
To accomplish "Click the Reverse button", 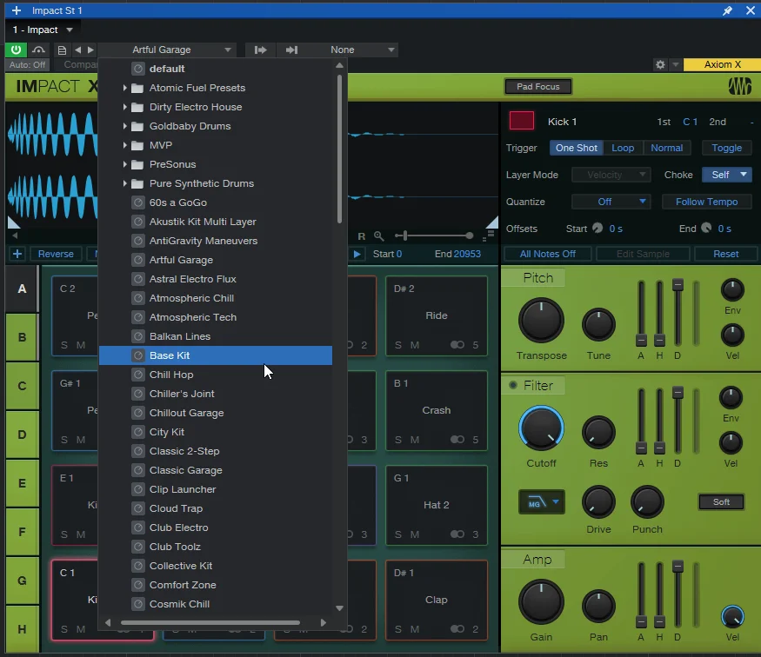I will pos(56,254).
